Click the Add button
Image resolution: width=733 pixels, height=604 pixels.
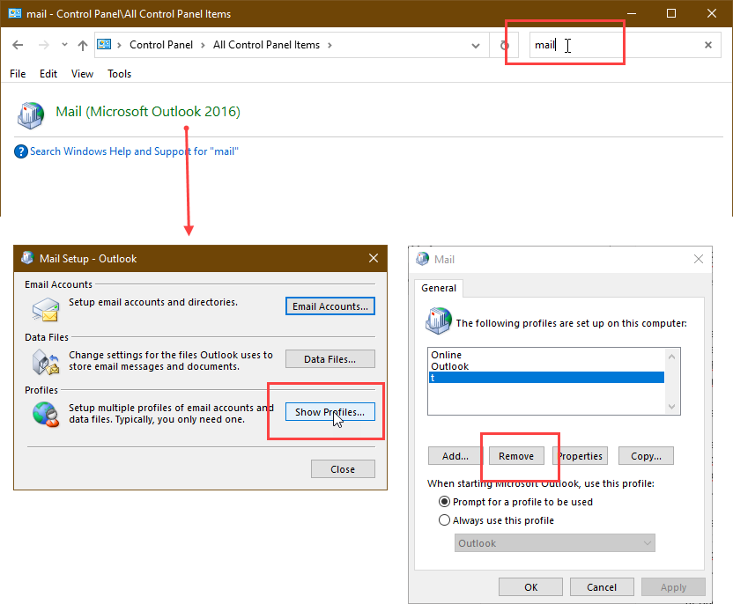click(455, 456)
